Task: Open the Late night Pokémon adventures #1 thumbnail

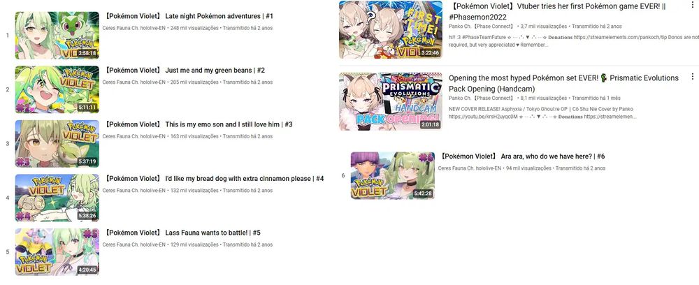Action: click(x=57, y=35)
